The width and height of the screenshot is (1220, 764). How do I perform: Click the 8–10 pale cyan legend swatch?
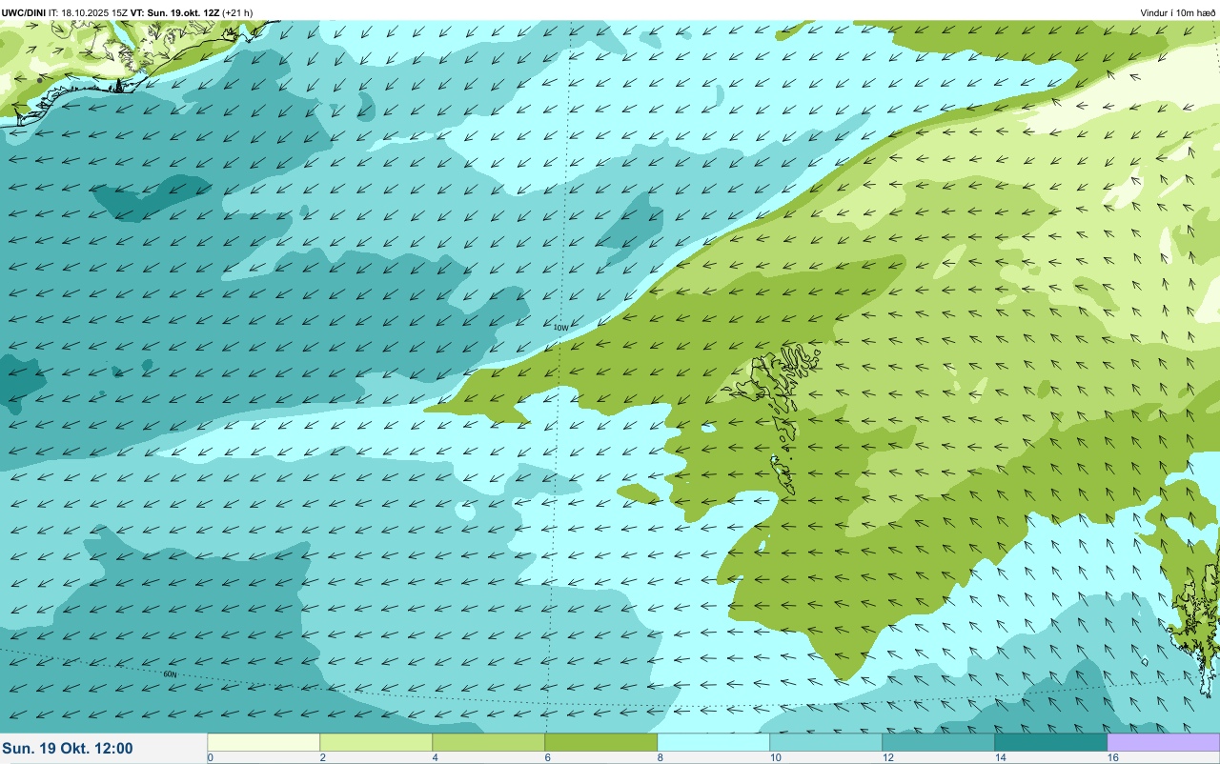tap(713, 742)
